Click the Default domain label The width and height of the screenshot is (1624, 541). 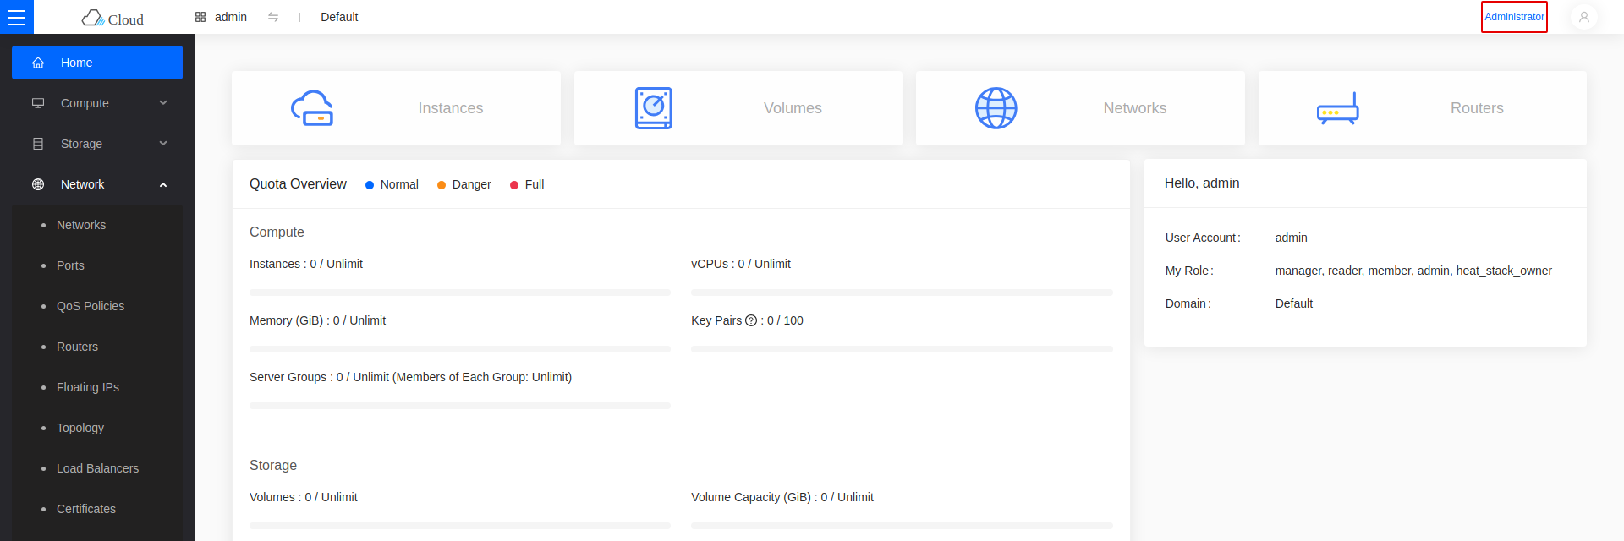click(x=339, y=17)
